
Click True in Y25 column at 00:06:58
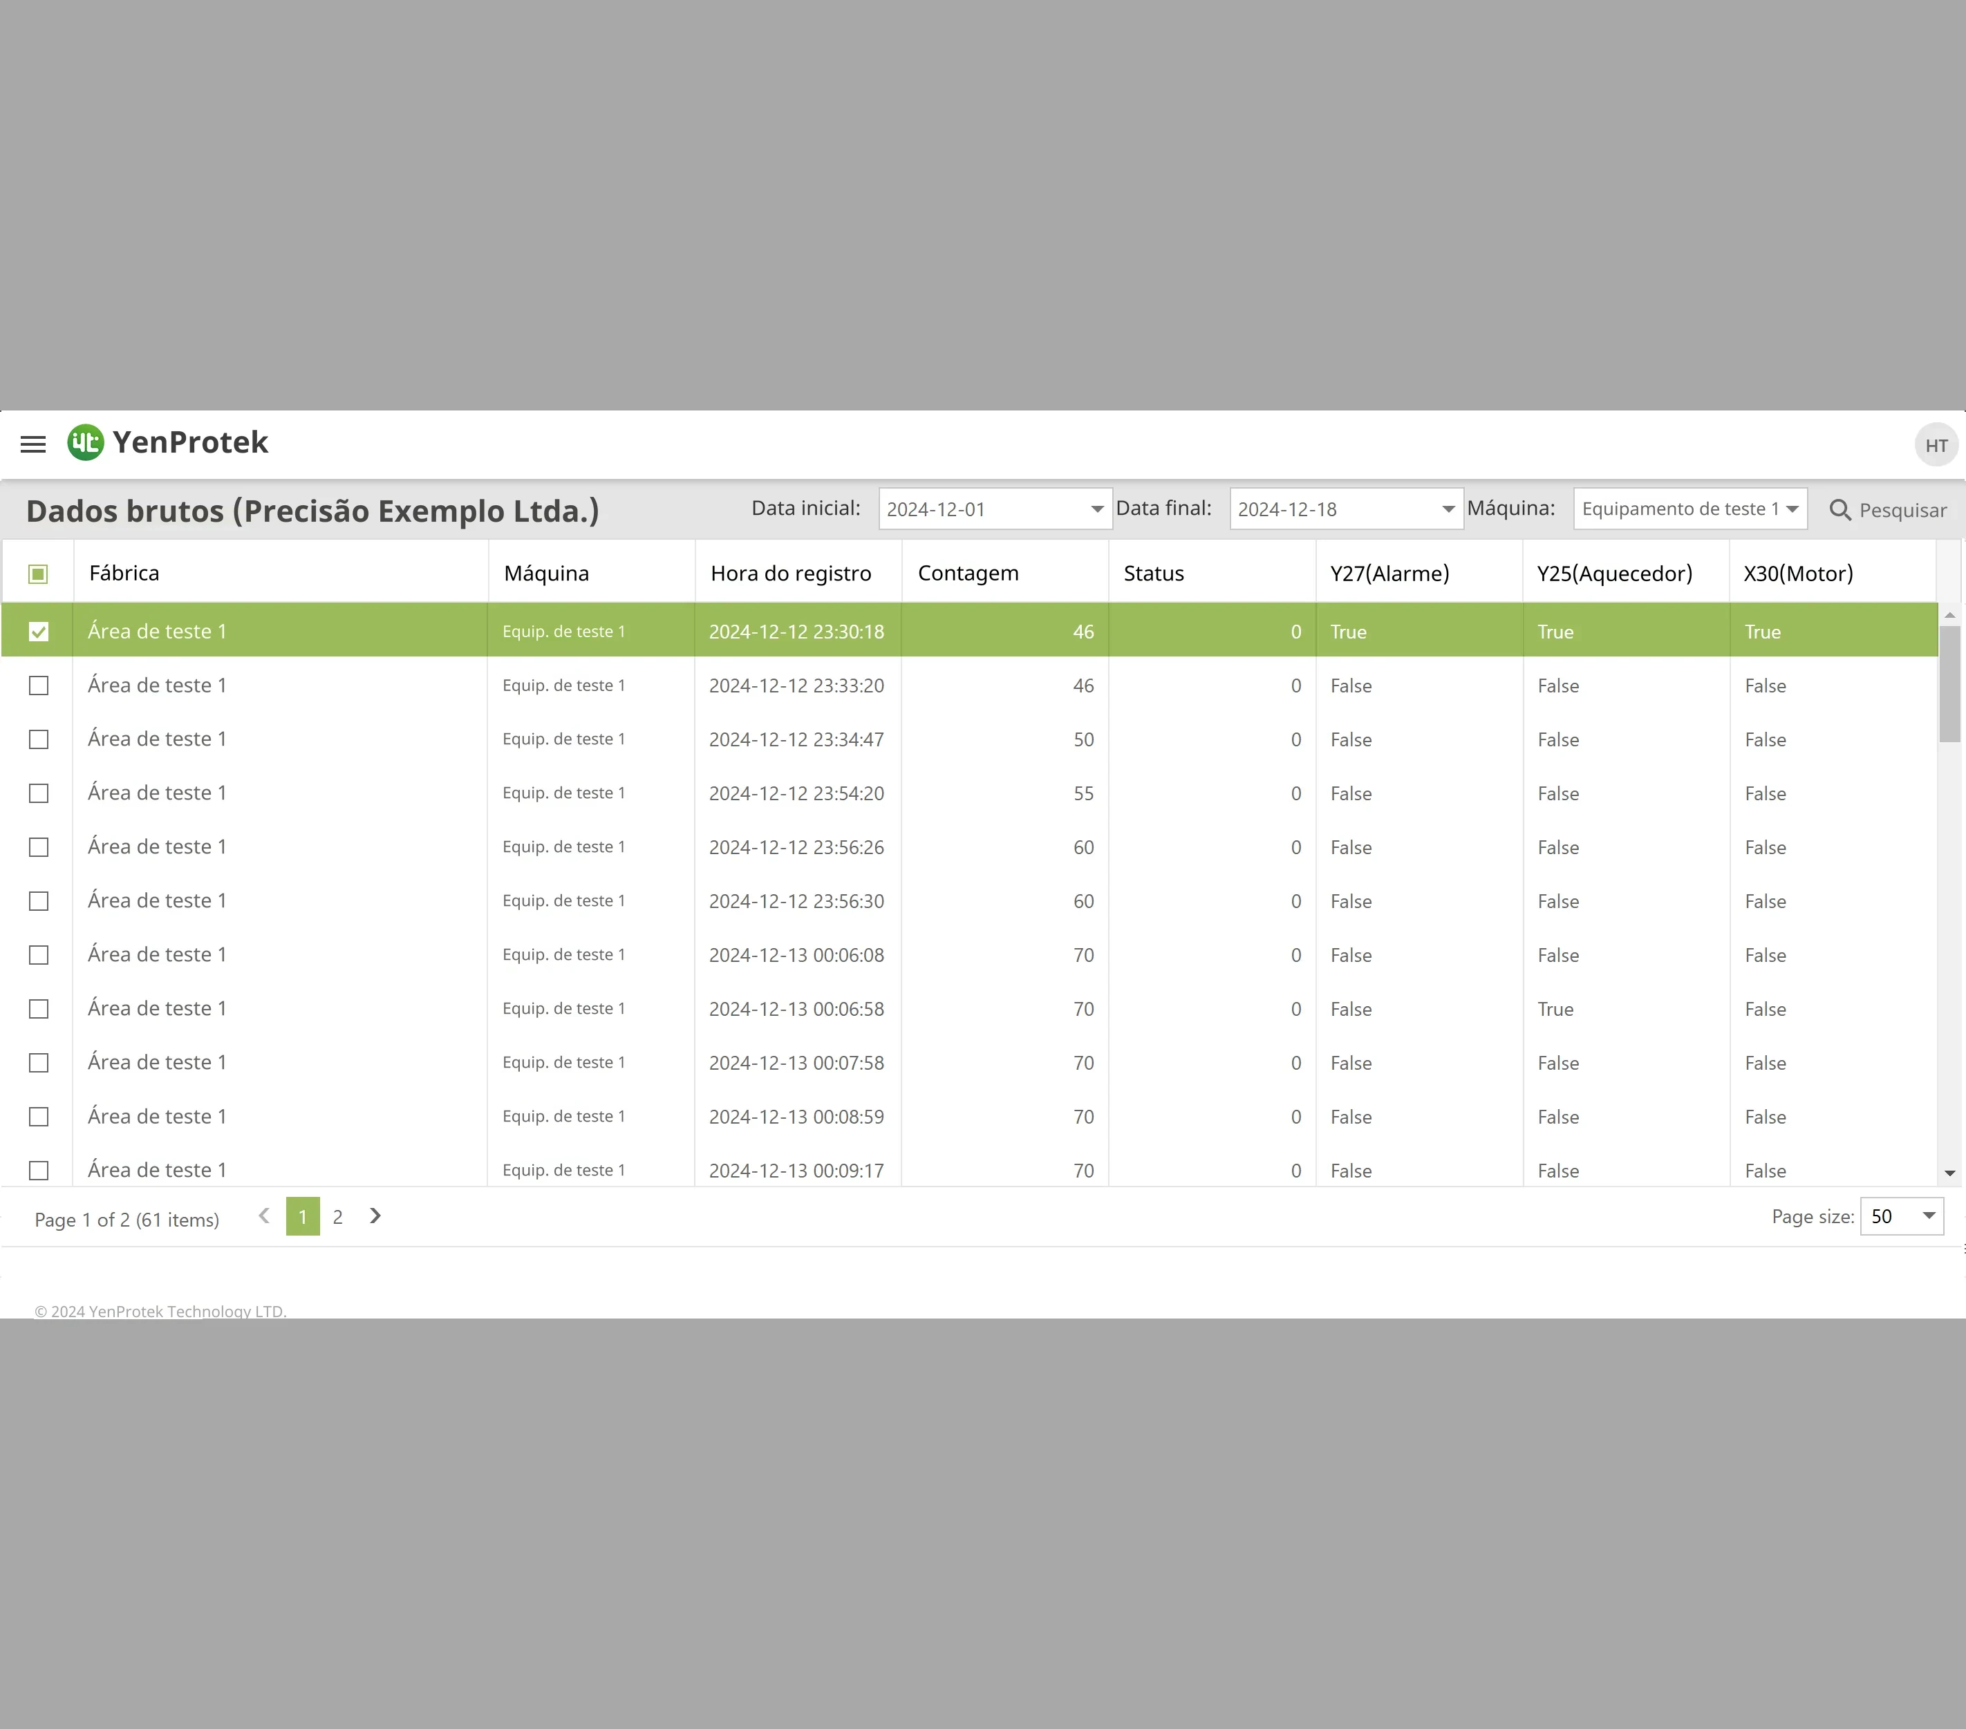point(1555,1009)
